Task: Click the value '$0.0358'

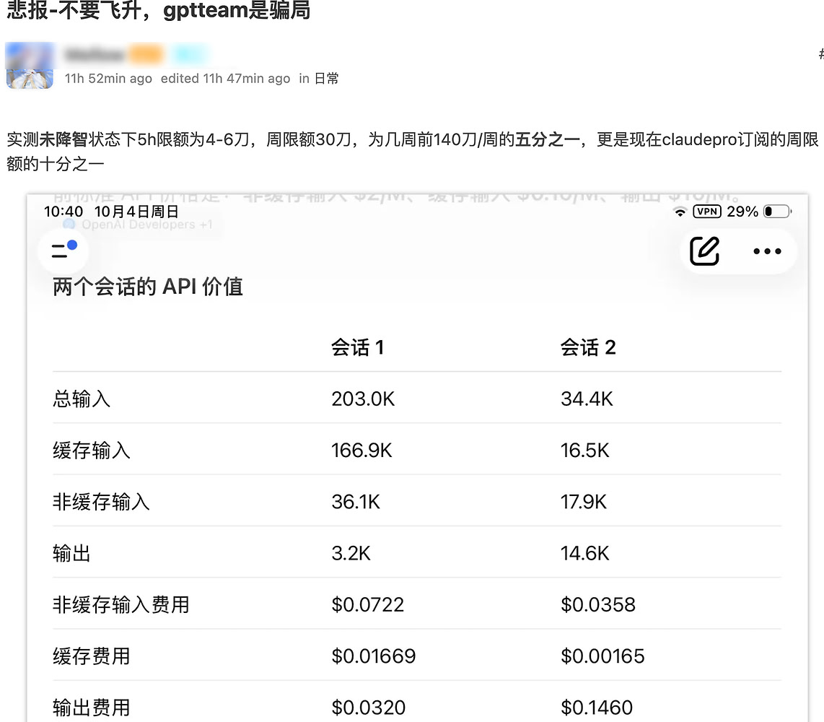Action: (x=598, y=605)
